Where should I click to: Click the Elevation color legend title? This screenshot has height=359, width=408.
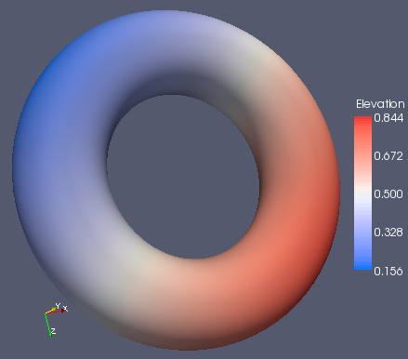pyautogui.click(x=380, y=104)
